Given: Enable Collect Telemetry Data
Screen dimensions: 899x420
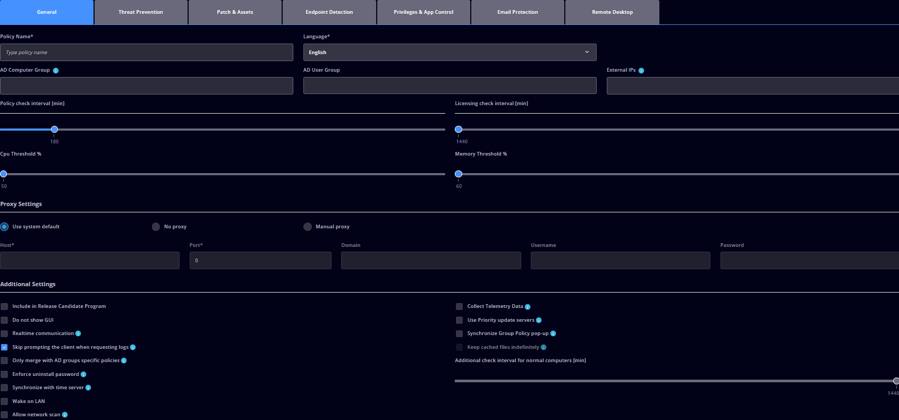Looking at the screenshot, I should 460,306.
